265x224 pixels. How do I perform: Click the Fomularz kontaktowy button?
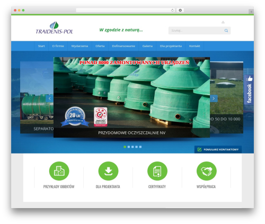click(x=218, y=149)
